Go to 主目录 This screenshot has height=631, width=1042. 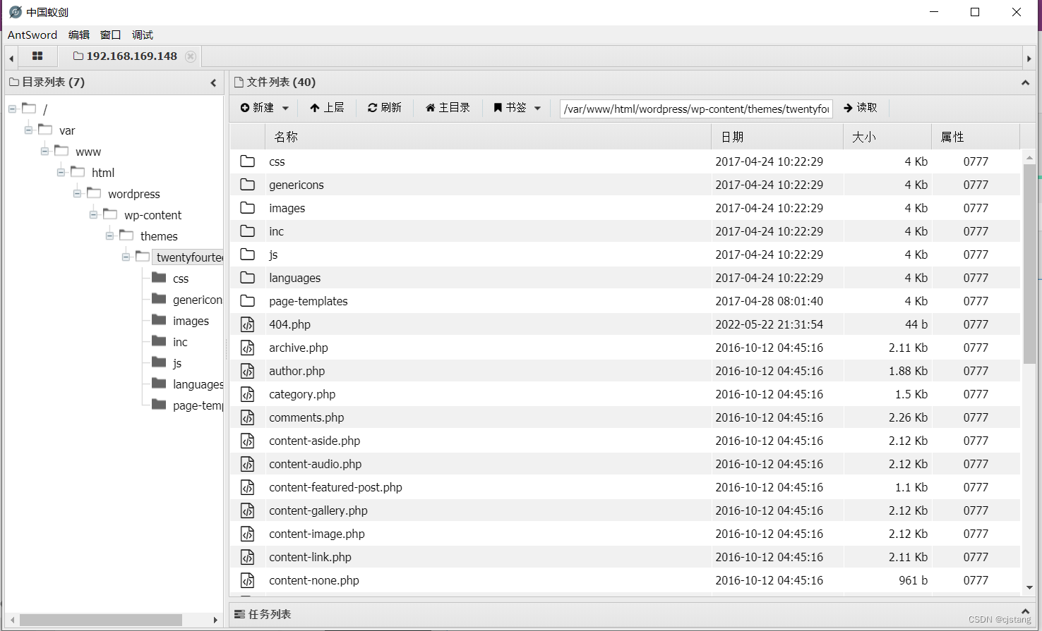coord(448,108)
